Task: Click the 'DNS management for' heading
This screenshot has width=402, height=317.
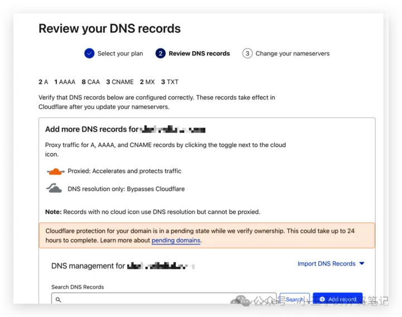Action: click(88, 266)
